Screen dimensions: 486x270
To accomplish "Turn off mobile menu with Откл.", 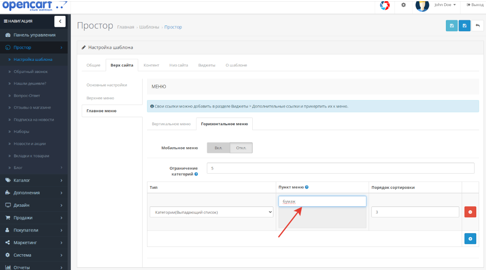I will pos(241,148).
